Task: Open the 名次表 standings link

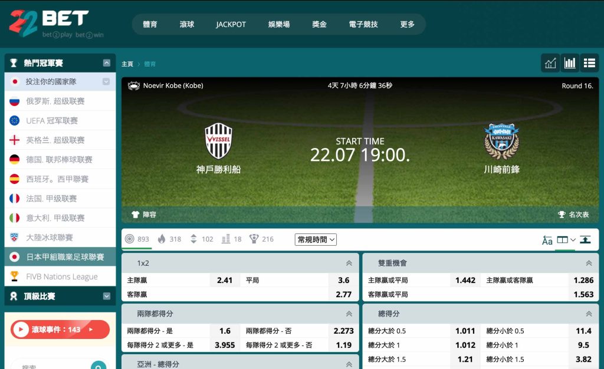Action: (573, 215)
